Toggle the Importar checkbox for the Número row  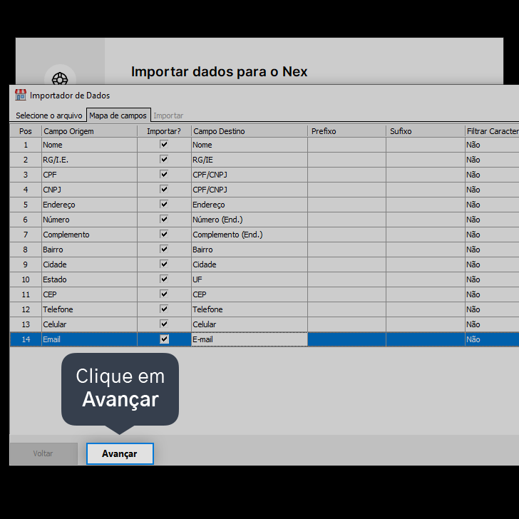pos(164,219)
